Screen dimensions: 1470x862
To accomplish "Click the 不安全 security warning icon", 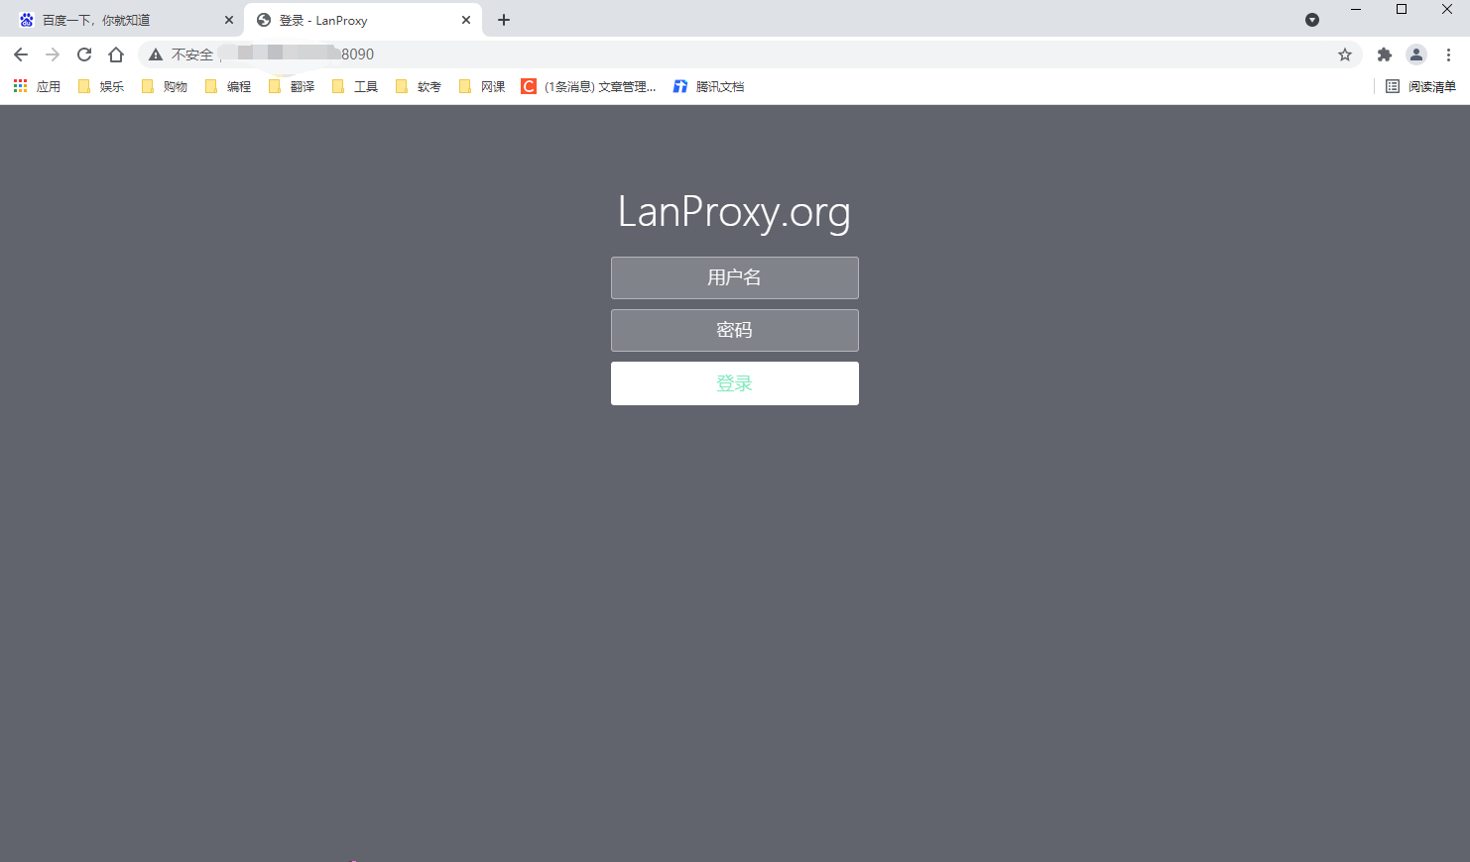I will (155, 54).
